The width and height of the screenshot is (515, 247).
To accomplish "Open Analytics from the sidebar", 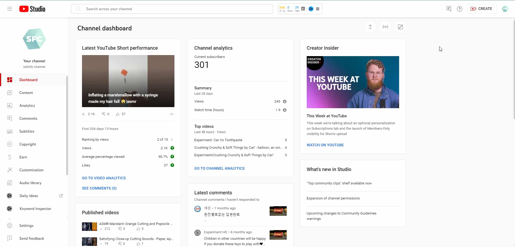I will pyautogui.click(x=27, y=106).
